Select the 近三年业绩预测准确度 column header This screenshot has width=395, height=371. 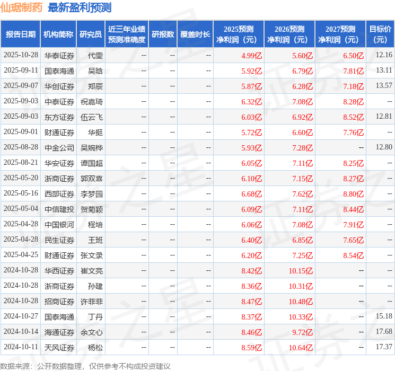127,34
